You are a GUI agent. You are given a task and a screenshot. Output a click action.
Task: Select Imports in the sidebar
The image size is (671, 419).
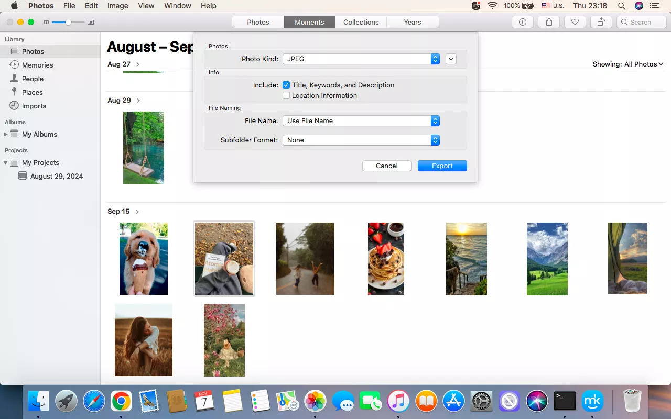pos(34,106)
